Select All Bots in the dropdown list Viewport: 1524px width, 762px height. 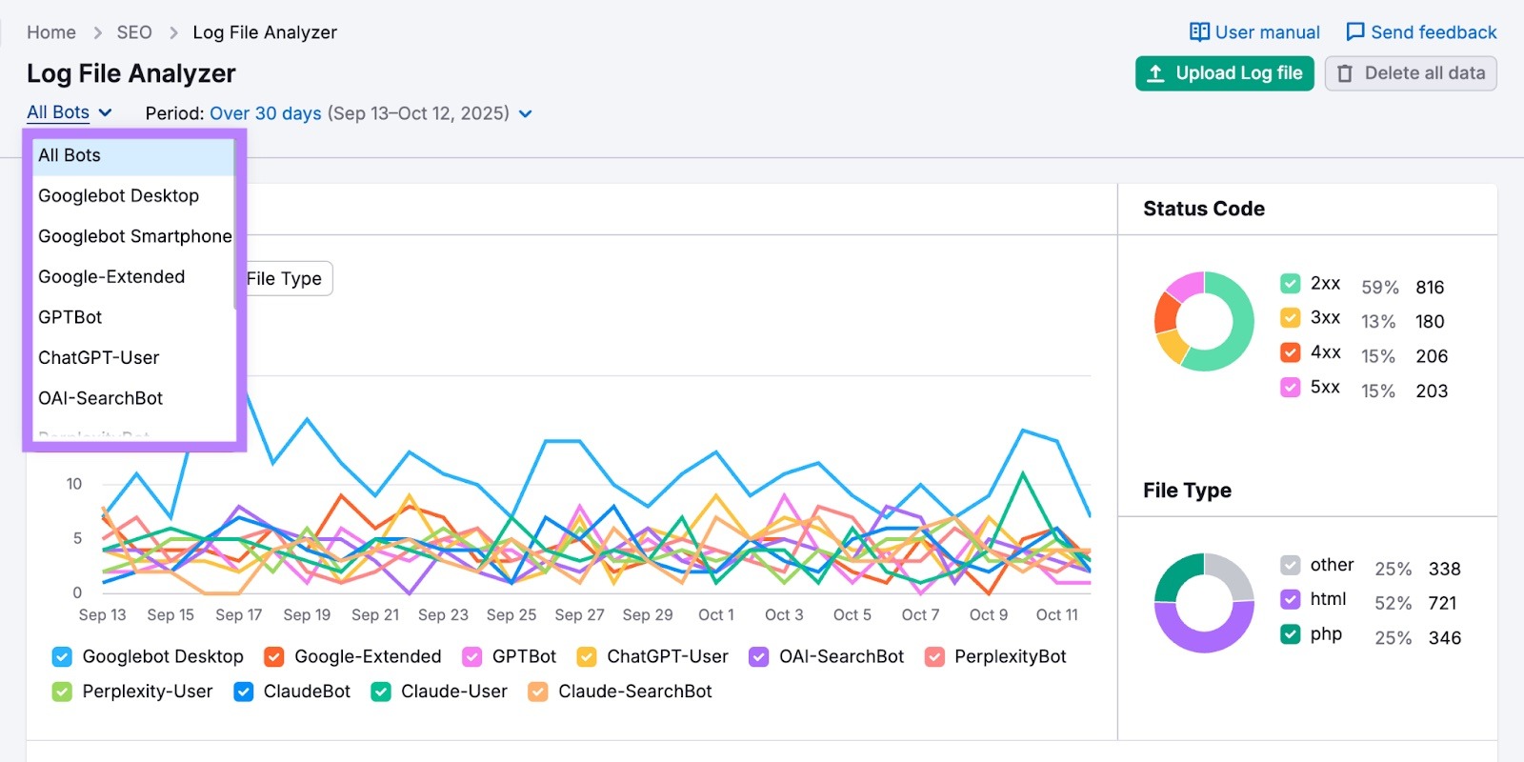(x=134, y=155)
